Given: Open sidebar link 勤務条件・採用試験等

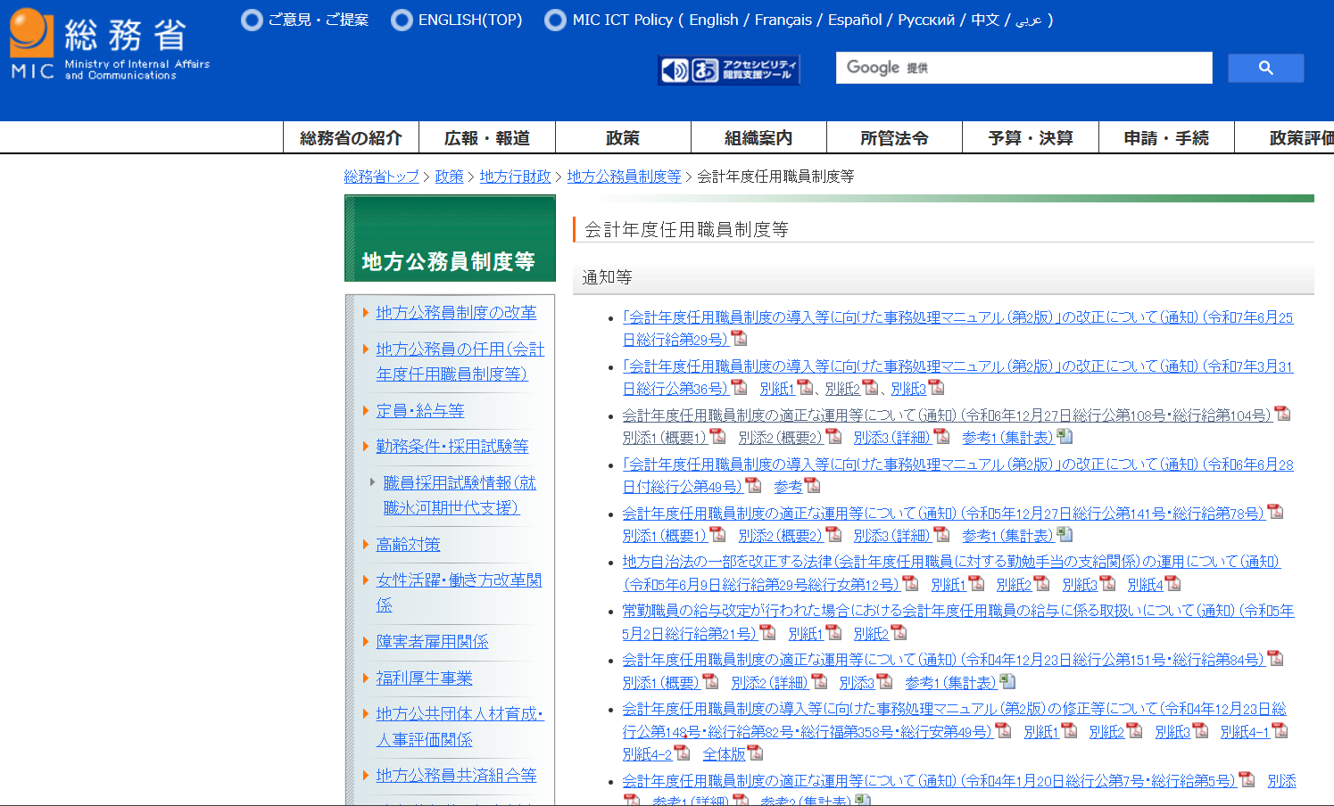Looking at the screenshot, I should click(452, 446).
